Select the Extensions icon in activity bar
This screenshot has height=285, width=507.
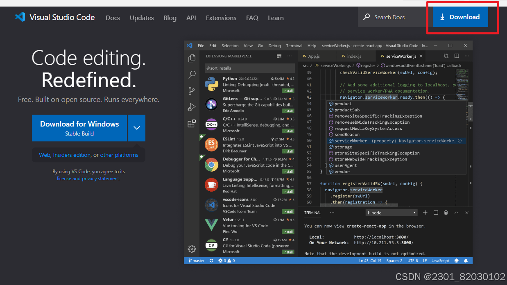click(x=192, y=124)
